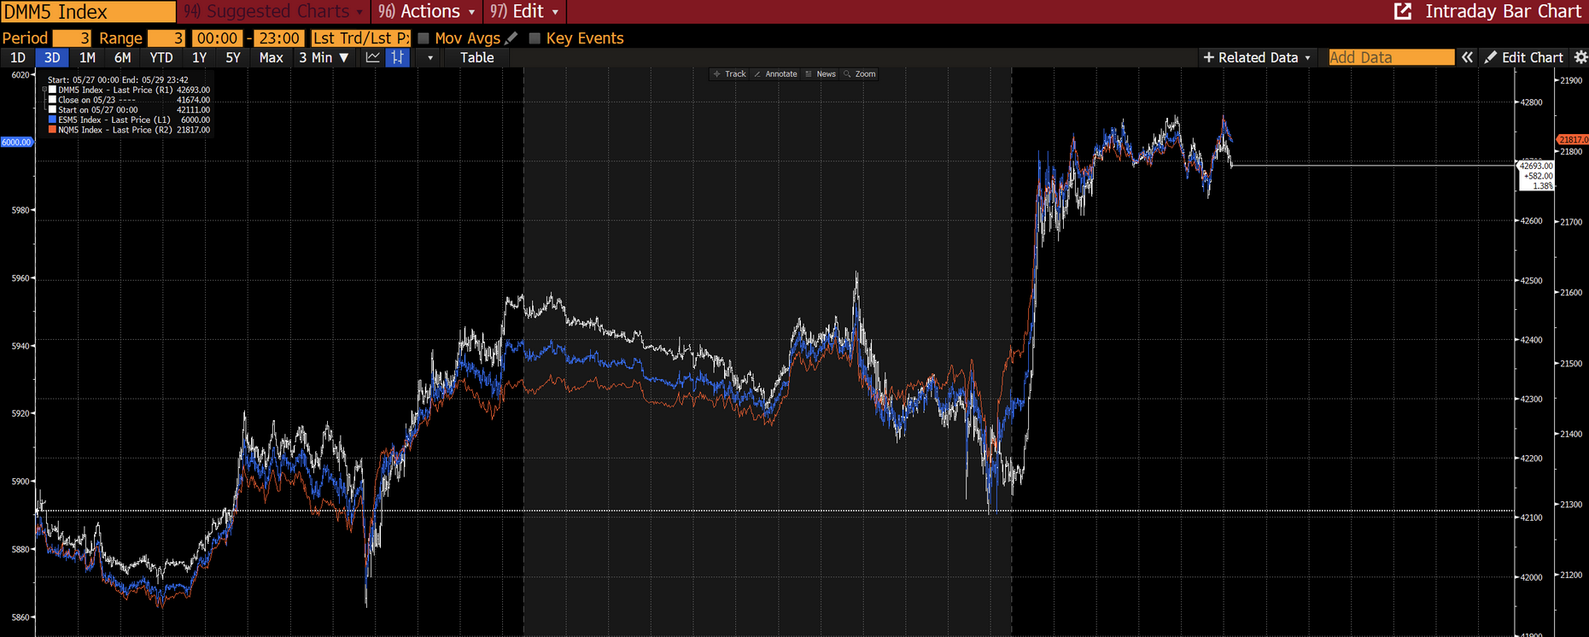This screenshot has height=637, width=1589.
Task: Click the Add Data input field
Action: (x=1390, y=57)
